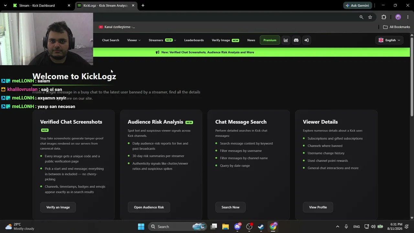Click the login arrow icon in navbar

click(306, 40)
